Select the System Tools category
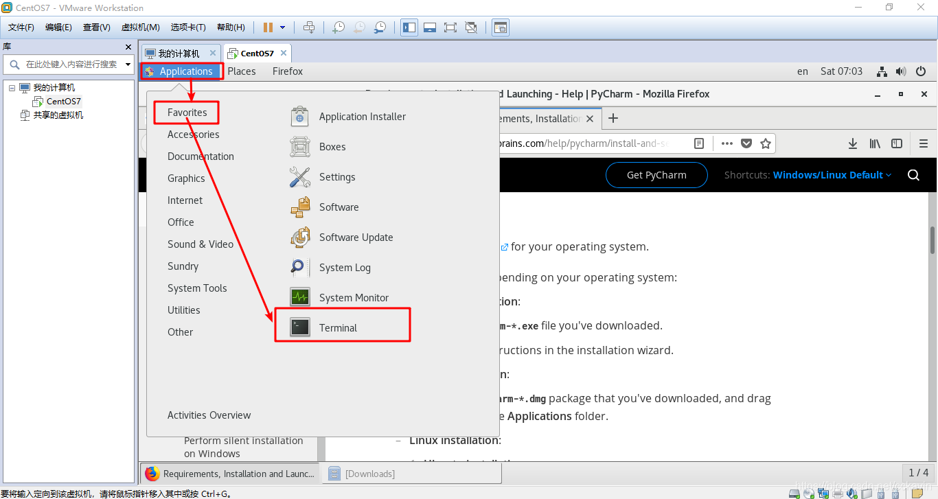 click(197, 288)
